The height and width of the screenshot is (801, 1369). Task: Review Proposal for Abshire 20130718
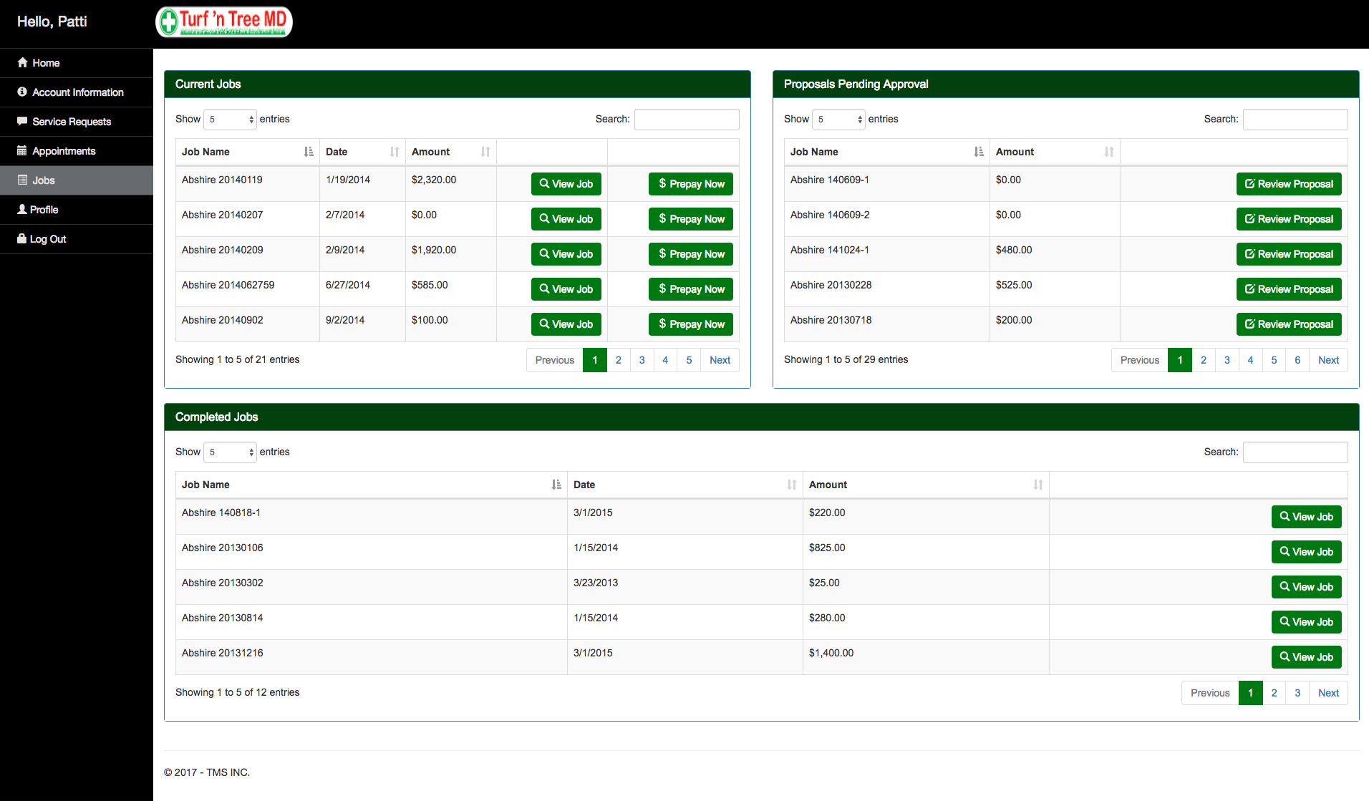(1289, 324)
